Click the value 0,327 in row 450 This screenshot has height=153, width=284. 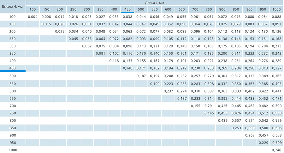tap(276, 68)
